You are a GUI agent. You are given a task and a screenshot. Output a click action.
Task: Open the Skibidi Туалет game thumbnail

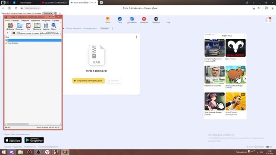point(235,102)
